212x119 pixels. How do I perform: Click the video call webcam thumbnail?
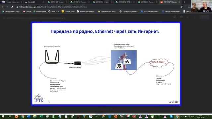click(x=201, y=6)
